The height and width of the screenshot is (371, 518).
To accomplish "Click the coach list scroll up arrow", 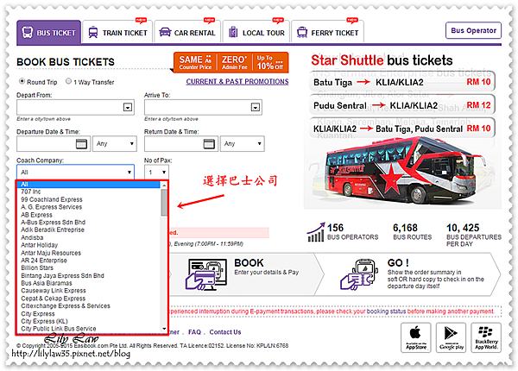I will (x=164, y=185).
